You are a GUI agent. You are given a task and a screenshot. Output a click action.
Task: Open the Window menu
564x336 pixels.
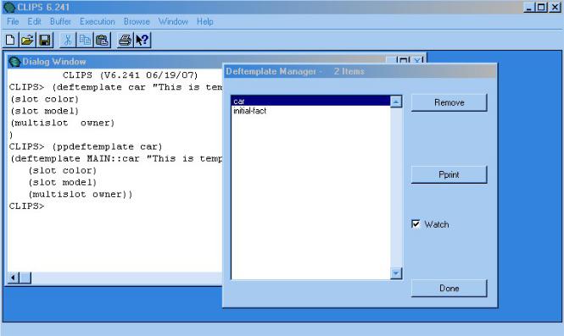[173, 21]
